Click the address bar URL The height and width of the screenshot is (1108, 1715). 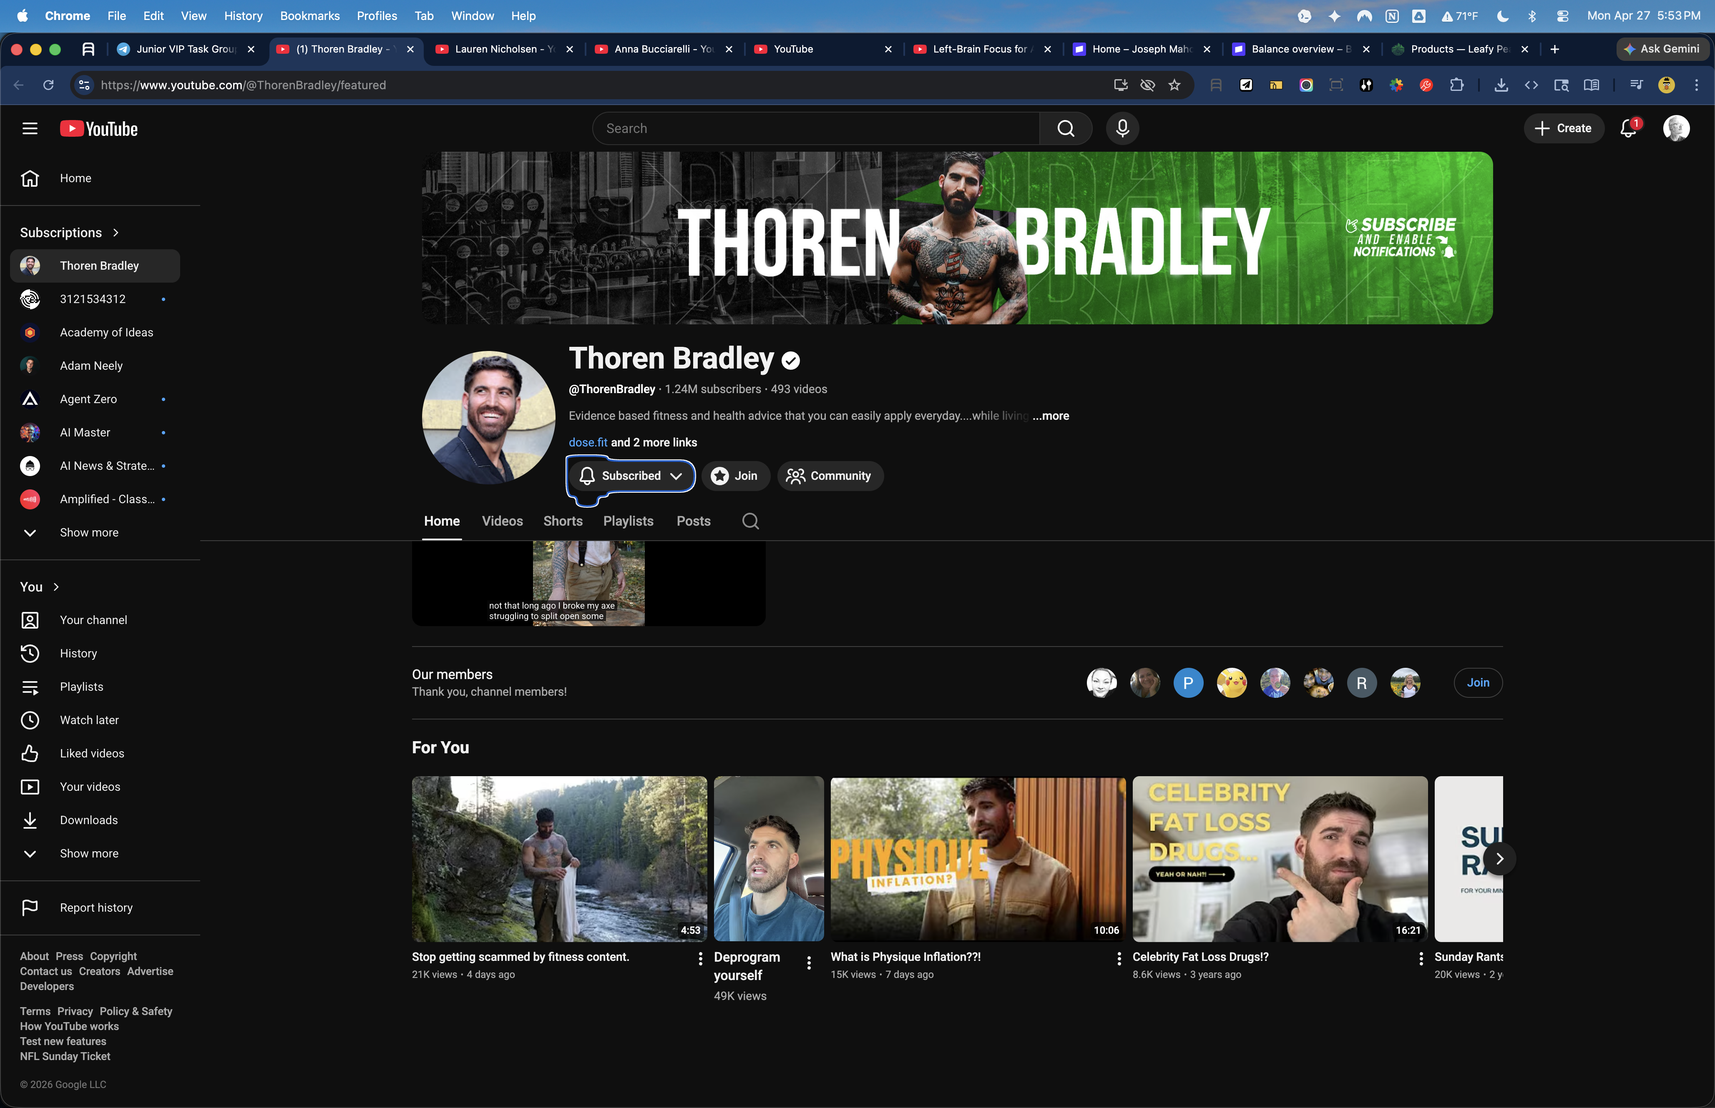[243, 85]
